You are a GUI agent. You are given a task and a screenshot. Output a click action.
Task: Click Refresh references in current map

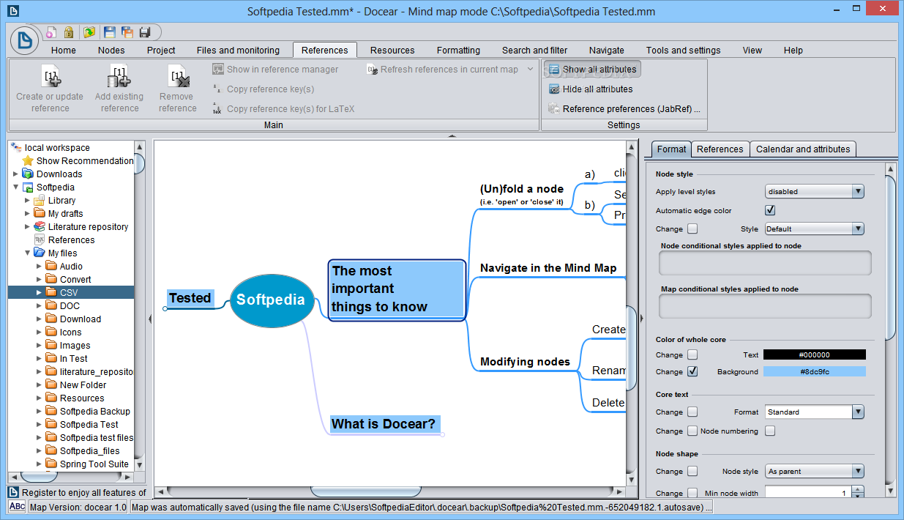coord(442,70)
